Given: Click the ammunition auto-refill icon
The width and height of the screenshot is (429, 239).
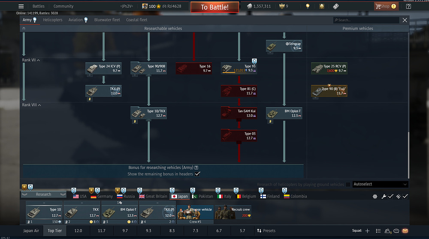Looking at the screenshot, I should click(x=399, y=197).
